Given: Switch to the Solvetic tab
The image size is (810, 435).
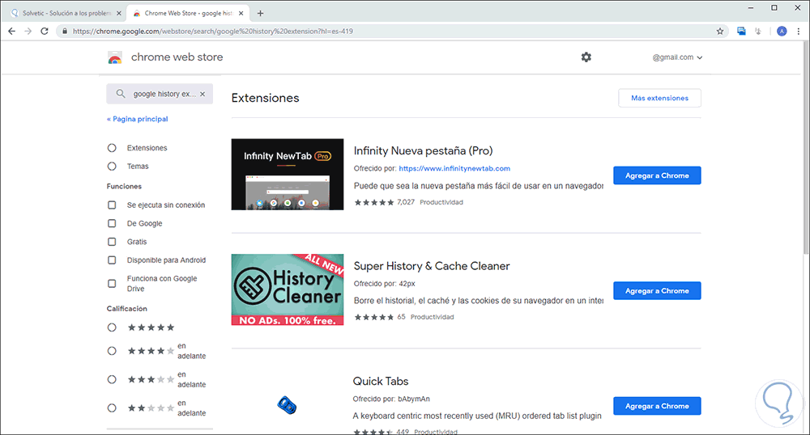Looking at the screenshot, I should coord(65,14).
